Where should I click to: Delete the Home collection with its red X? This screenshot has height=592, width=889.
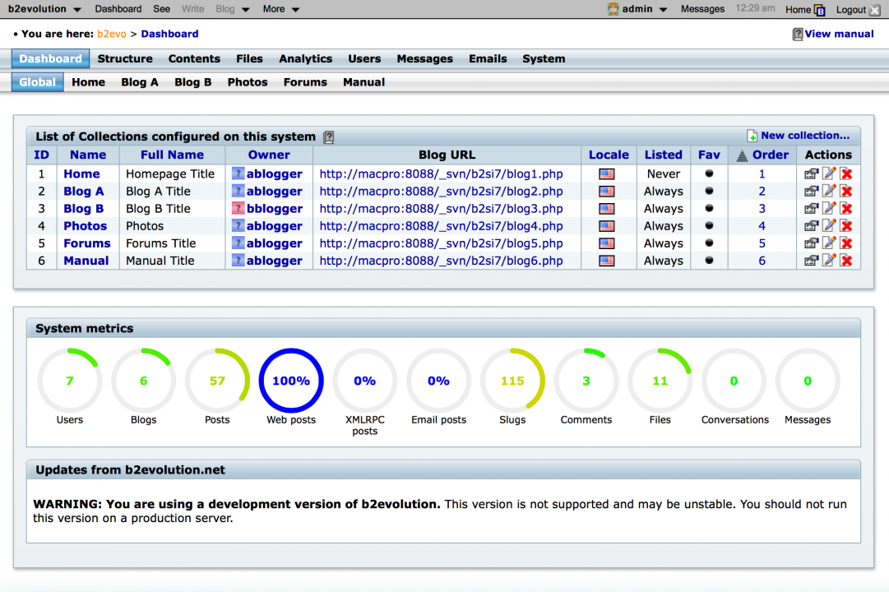click(846, 174)
